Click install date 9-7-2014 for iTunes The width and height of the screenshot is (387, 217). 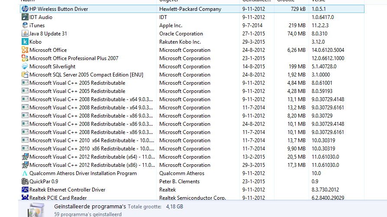(x=252, y=26)
